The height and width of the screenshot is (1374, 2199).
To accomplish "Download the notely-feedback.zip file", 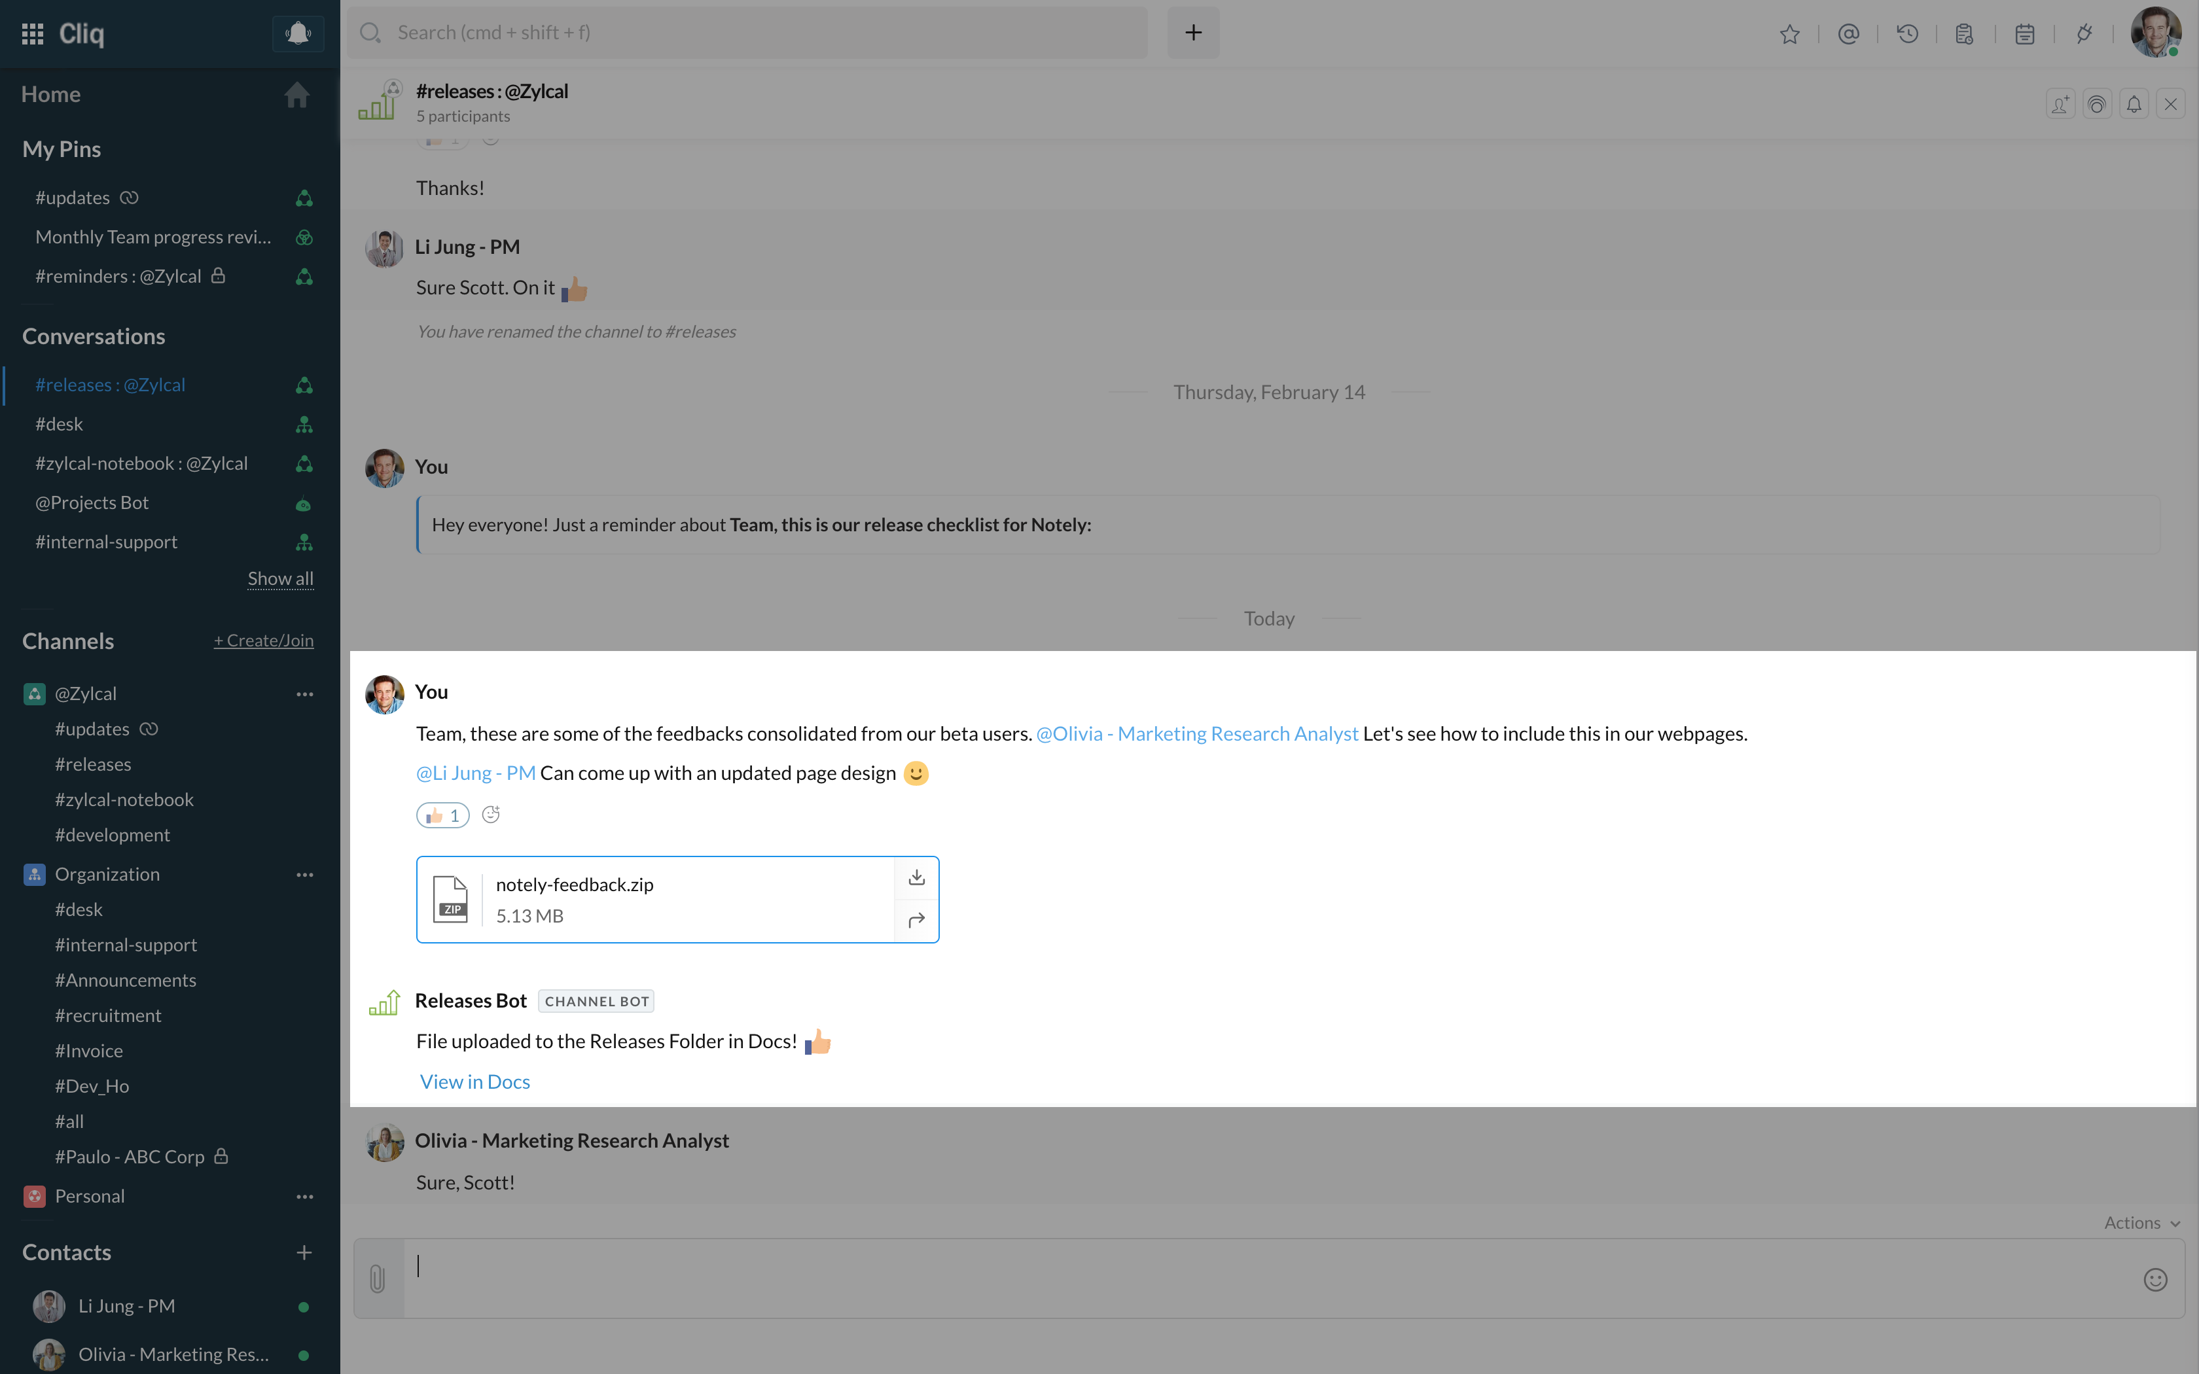I will pos(916,877).
